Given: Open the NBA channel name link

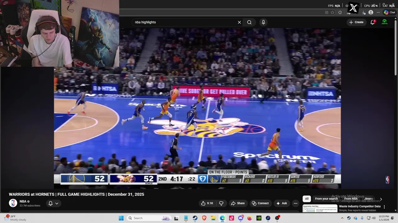Looking at the screenshot, I should pyautogui.click(x=23, y=201).
